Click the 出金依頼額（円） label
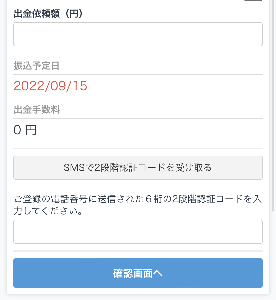Image resolution: width=276 pixels, height=300 pixels. pyautogui.click(x=48, y=14)
